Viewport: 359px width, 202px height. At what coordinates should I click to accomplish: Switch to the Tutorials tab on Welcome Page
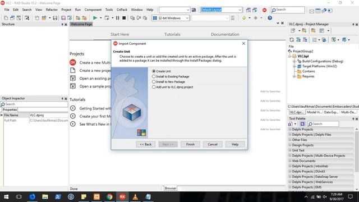[172, 34]
